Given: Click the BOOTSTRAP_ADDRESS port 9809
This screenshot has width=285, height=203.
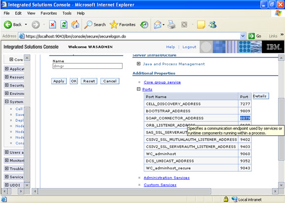Looking at the screenshot, I should point(245,111).
